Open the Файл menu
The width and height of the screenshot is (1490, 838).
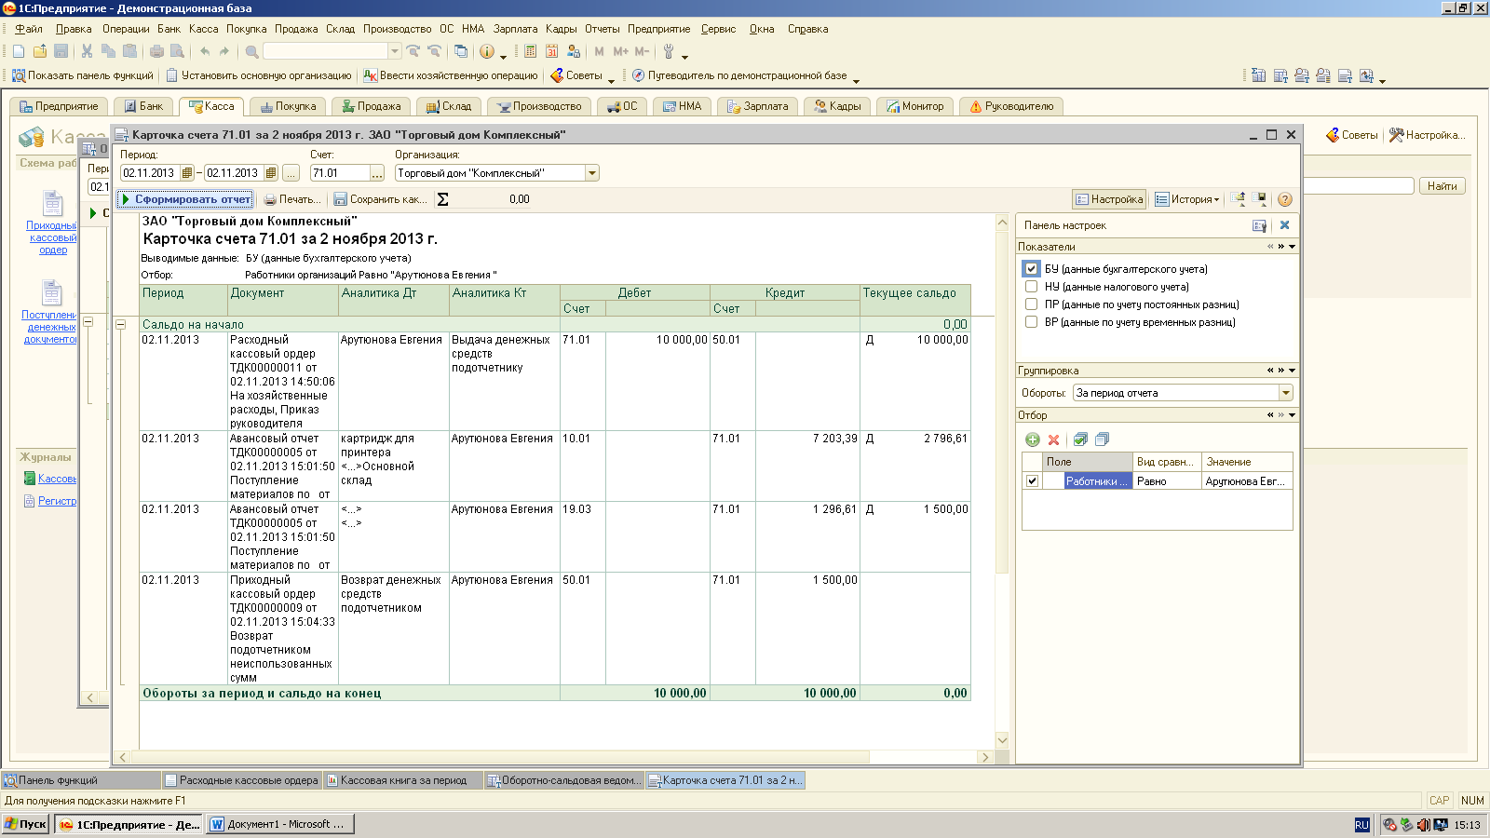pyautogui.click(x=28, y=29)
